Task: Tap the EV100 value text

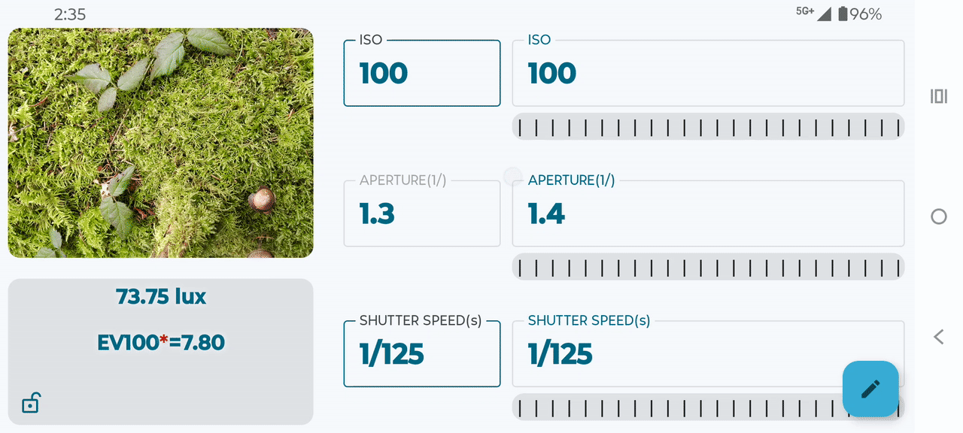Action: point(161,343)
